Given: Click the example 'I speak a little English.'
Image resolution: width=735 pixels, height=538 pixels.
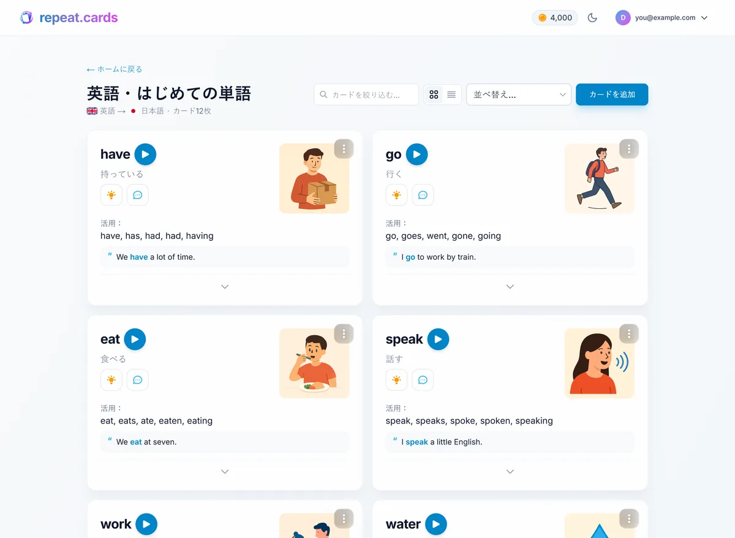Looking at the screenshot, I should pos(442,442).
